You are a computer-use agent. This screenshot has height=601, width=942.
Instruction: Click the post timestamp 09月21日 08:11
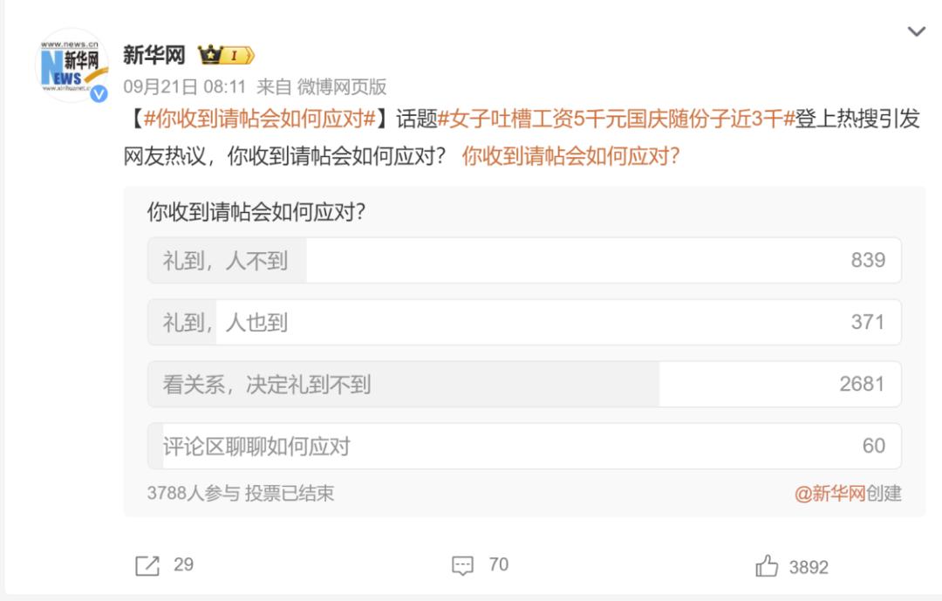pos(185,86)
